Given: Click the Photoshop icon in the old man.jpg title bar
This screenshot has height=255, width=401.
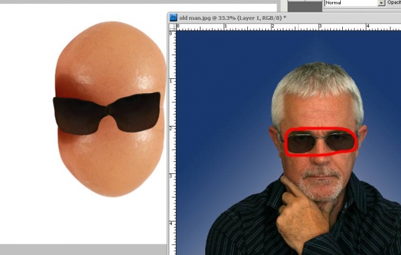Looking at the screenshot, I should pyautogui.click(x=173, y=17).
